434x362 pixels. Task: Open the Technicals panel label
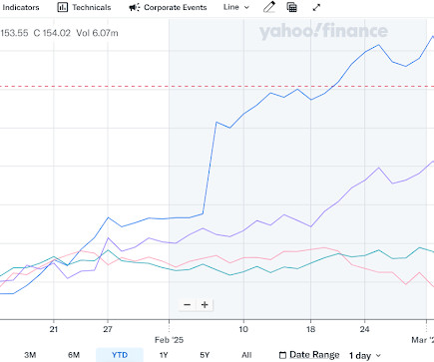(x=92, y=7)
